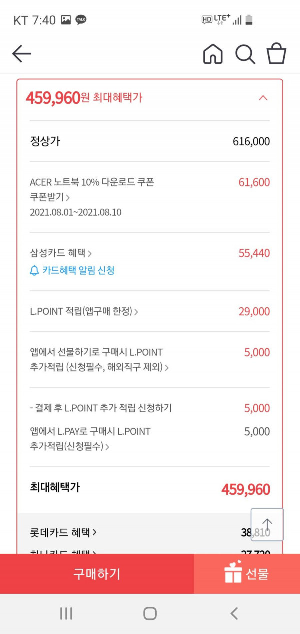Open the home icon
The width and height of the screenshot is (300, 634).
[213, 54]
